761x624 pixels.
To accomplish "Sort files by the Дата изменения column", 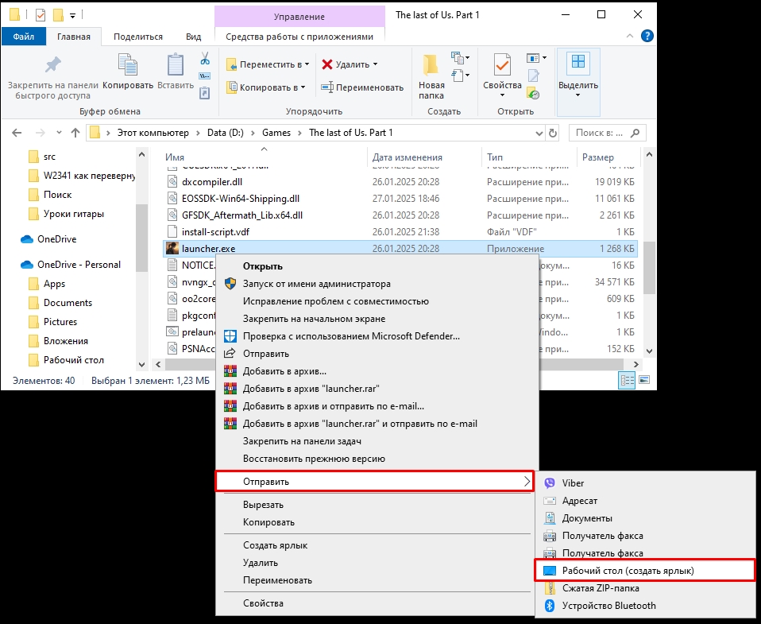I will coord(425,157).
